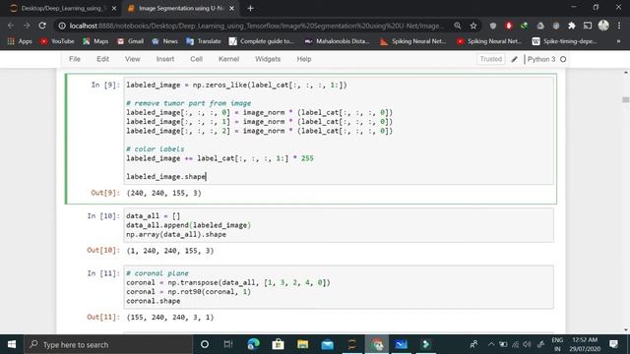Open the File menu
630x354 pixels.
tap(75, 59)
